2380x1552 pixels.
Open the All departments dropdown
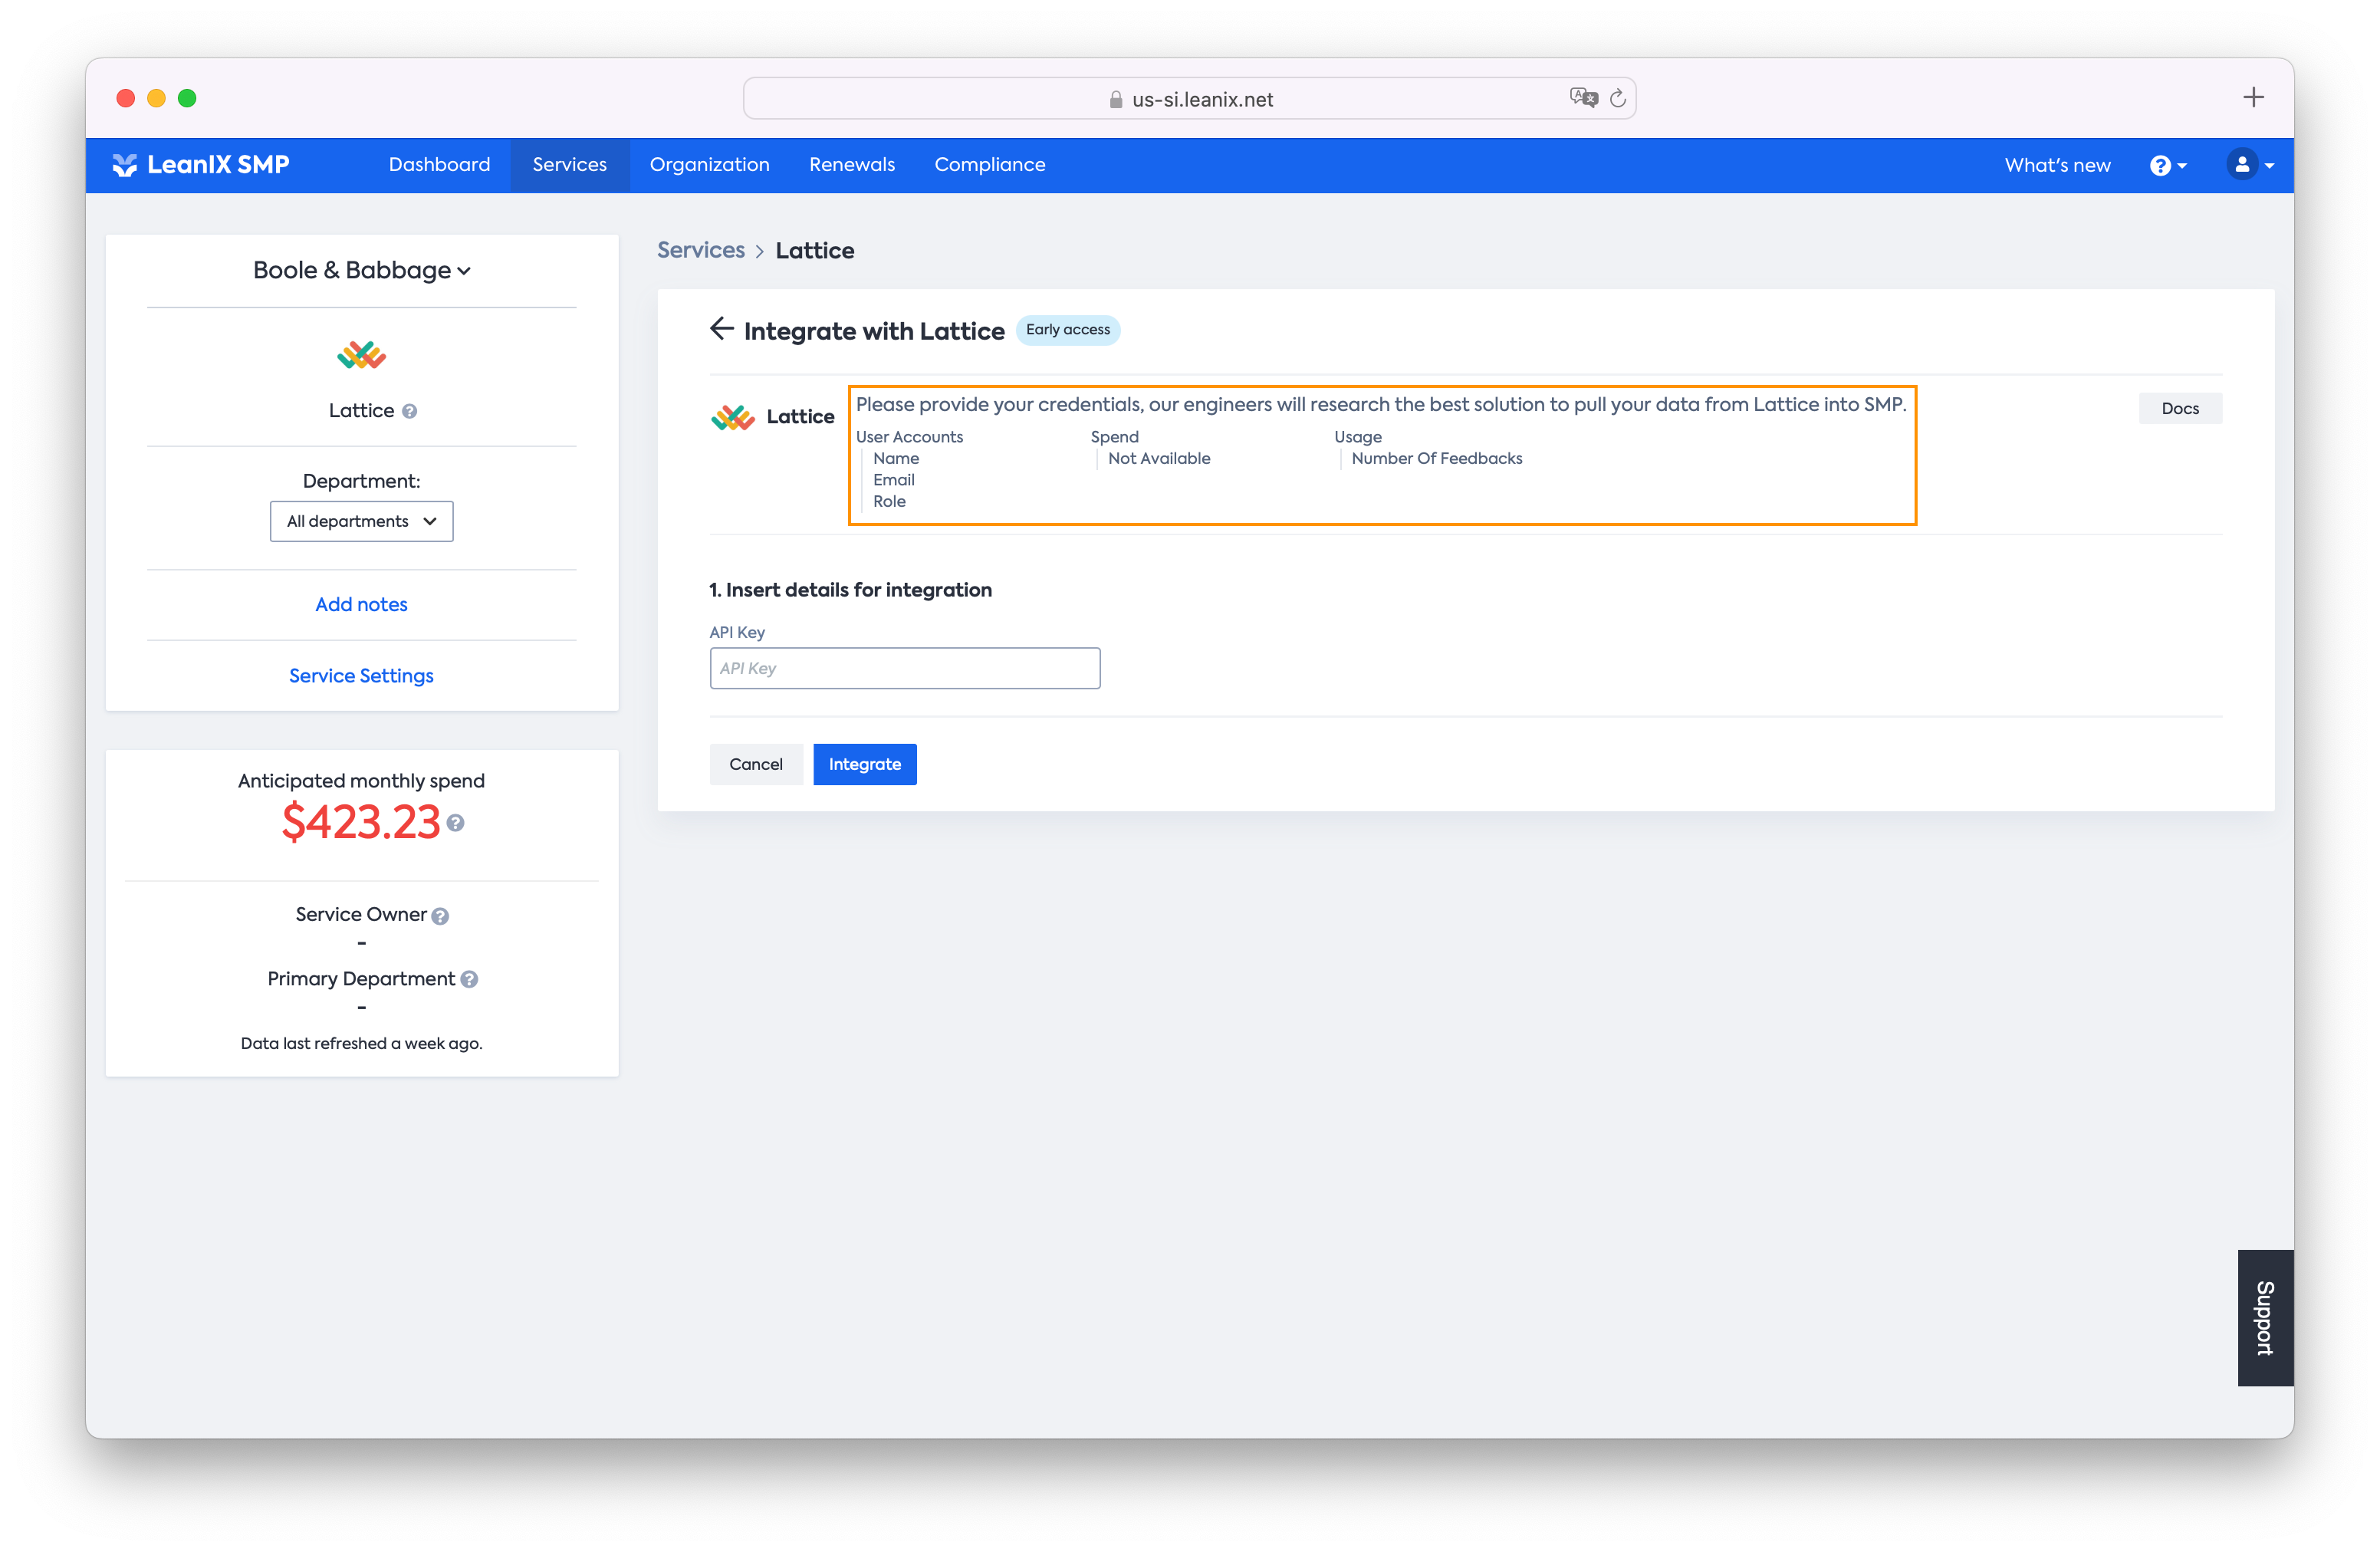click(x=361, y=522)
